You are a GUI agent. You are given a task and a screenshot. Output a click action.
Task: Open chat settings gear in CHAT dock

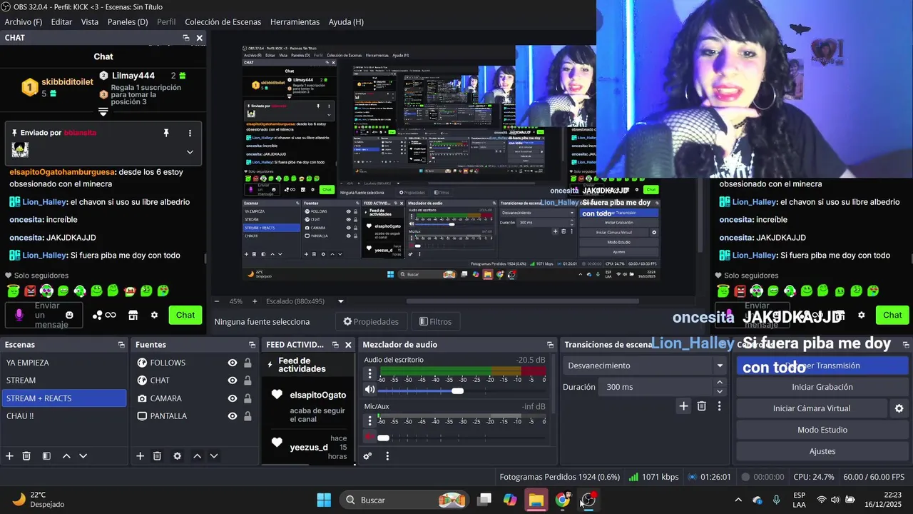tap(154, 315)
